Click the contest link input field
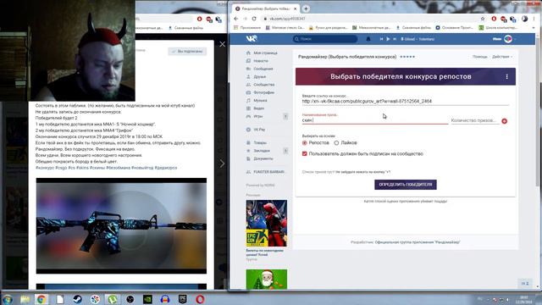The height and width of the screenshot is (305, 542). click(405, 102)
